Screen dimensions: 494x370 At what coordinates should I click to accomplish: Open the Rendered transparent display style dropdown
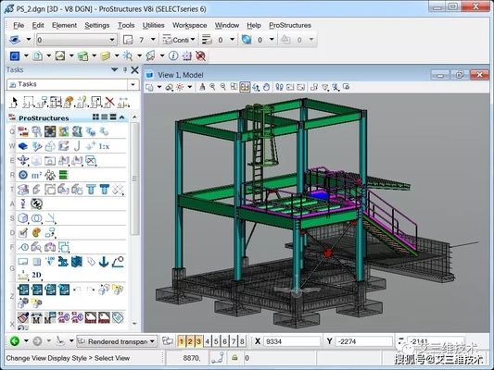(117, 341)
